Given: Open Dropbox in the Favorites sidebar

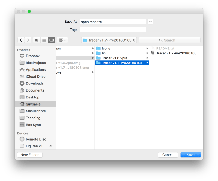Looking at the screenshot, I should click(x=35, y=56).
